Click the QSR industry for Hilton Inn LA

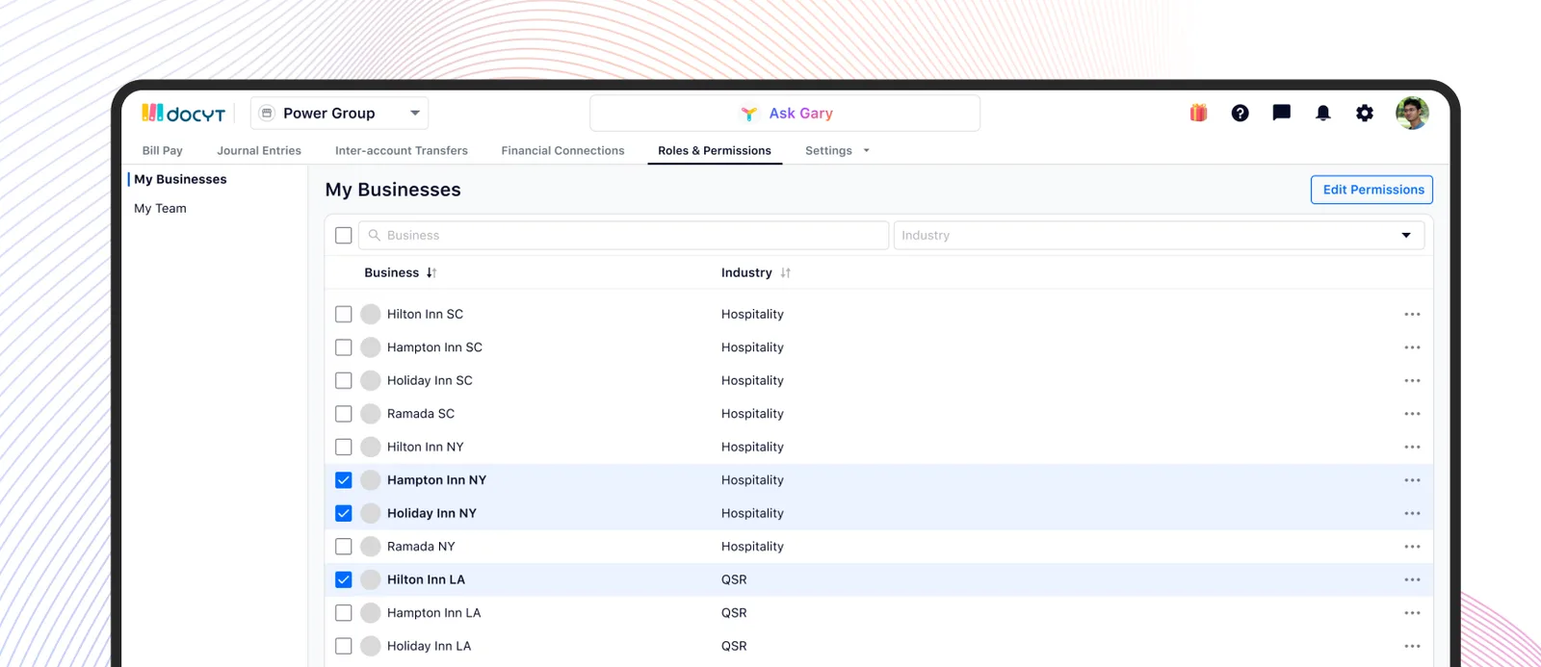pos(734,579)
